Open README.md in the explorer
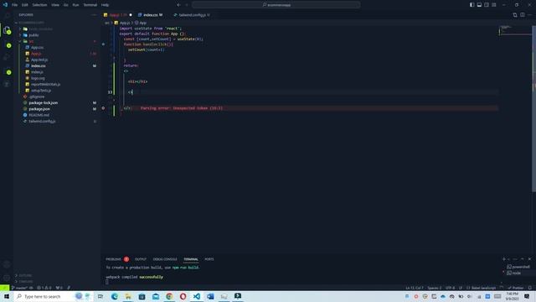The height and width of the screenshot is (302, 536). [39, 115]
